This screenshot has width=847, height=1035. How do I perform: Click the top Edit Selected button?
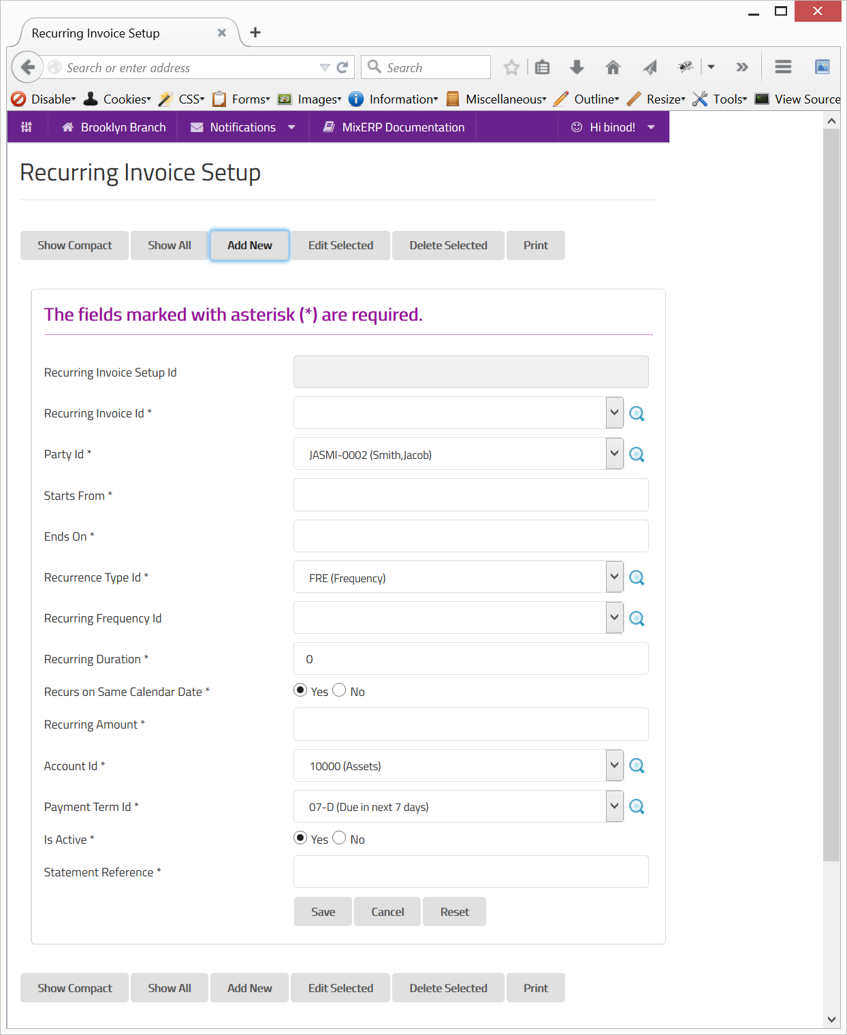tap(340, 245)
